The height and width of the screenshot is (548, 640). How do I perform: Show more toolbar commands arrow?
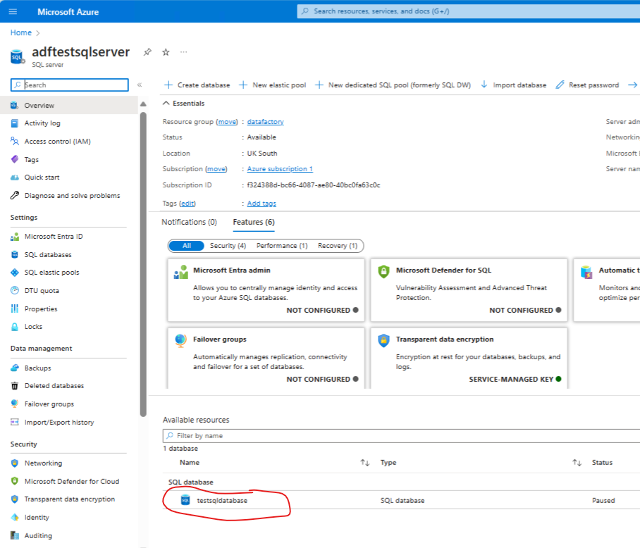click(633, 85)
